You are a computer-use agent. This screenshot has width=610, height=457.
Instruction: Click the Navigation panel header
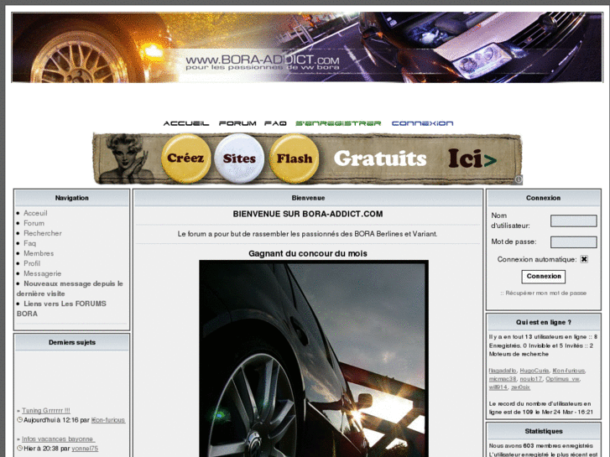click(72, 198)
